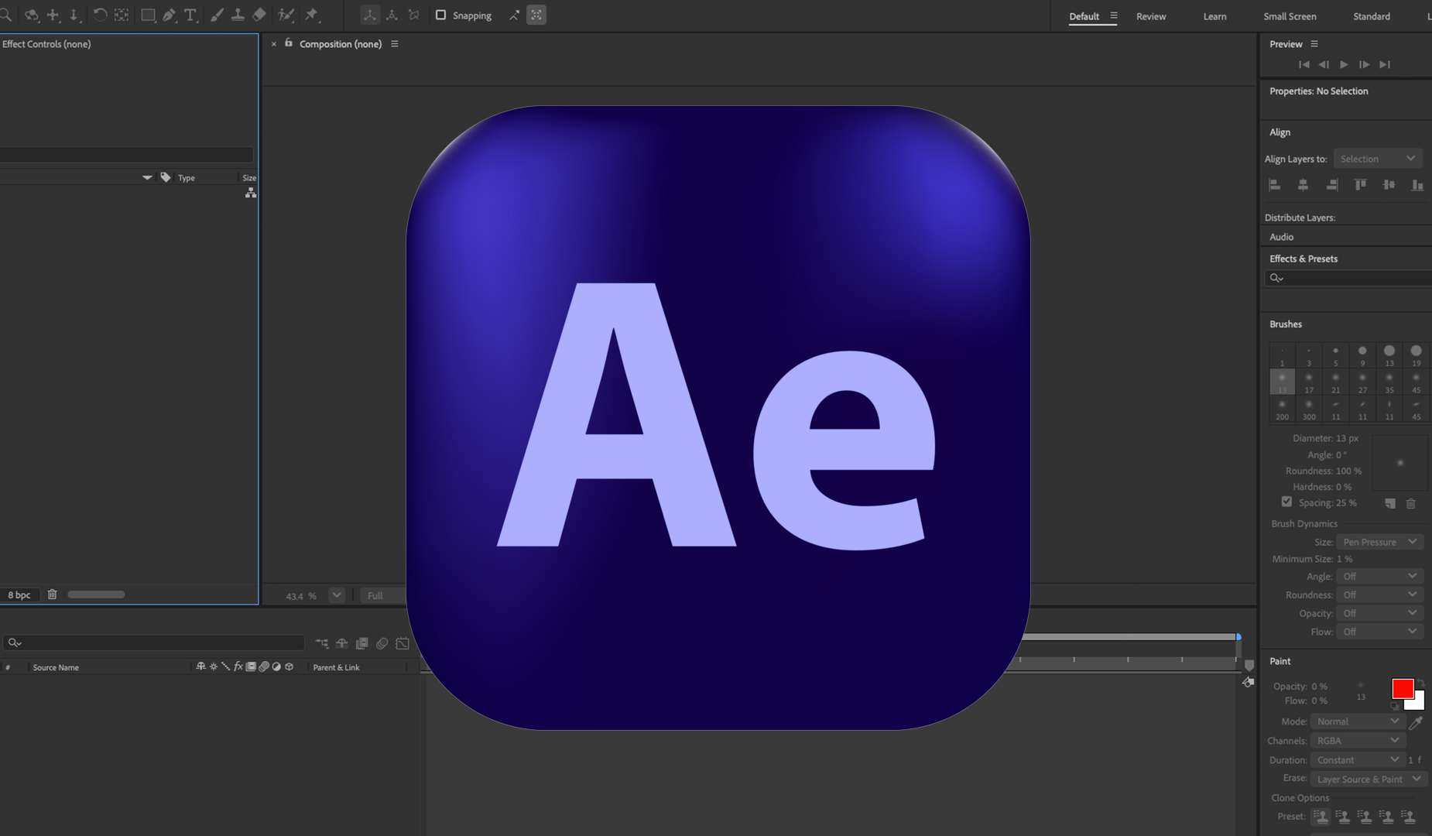Viewport: 1432px width, 836px height.
Task: Enable the Snapping checkbox
Action: click(x=441, y=15)
